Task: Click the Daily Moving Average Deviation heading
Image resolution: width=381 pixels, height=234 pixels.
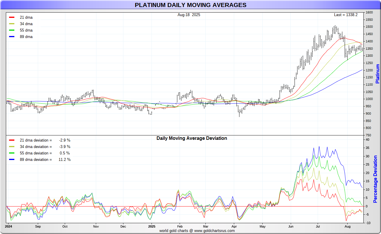Action: [x=192, y=138]
